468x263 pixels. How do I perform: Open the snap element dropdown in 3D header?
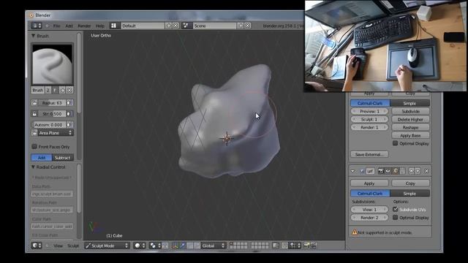coord(295,245)
